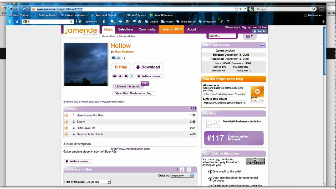Bookmark the page with the star icon in address bar
This screenshot has width=336, height=189.
(237, 9)
